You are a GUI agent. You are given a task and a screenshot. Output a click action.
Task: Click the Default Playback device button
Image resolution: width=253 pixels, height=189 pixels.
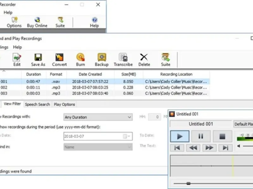[x=243, y=124]
